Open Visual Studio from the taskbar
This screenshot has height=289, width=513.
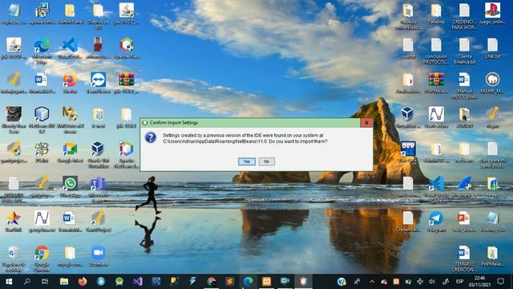pyautogui.click(x=137, y=282)
